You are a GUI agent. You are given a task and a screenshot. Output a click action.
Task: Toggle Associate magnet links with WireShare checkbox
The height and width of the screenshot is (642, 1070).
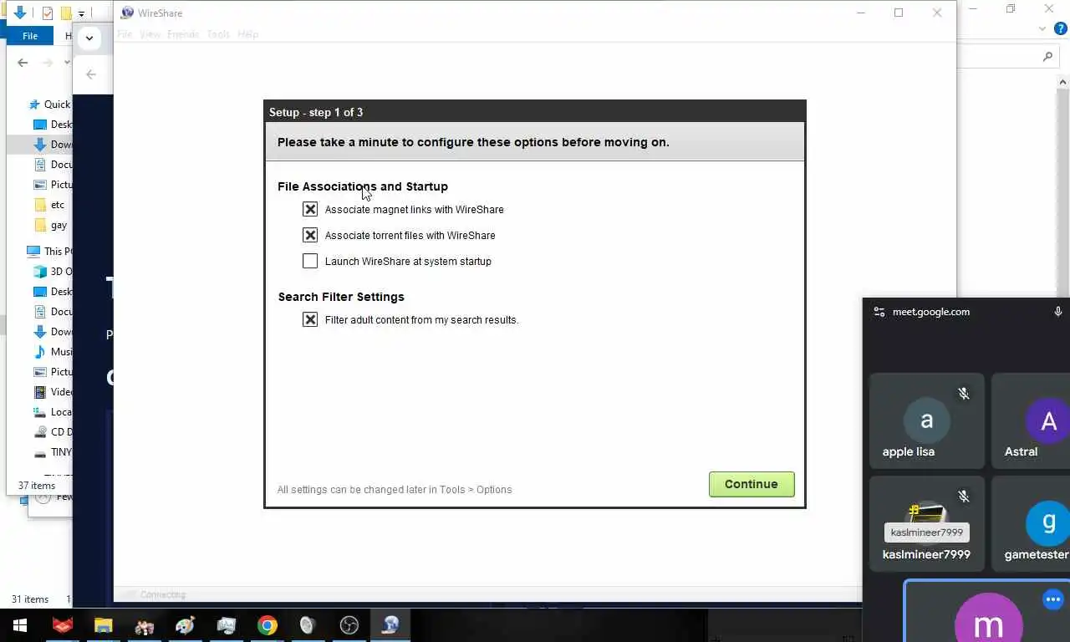[310, 209]
